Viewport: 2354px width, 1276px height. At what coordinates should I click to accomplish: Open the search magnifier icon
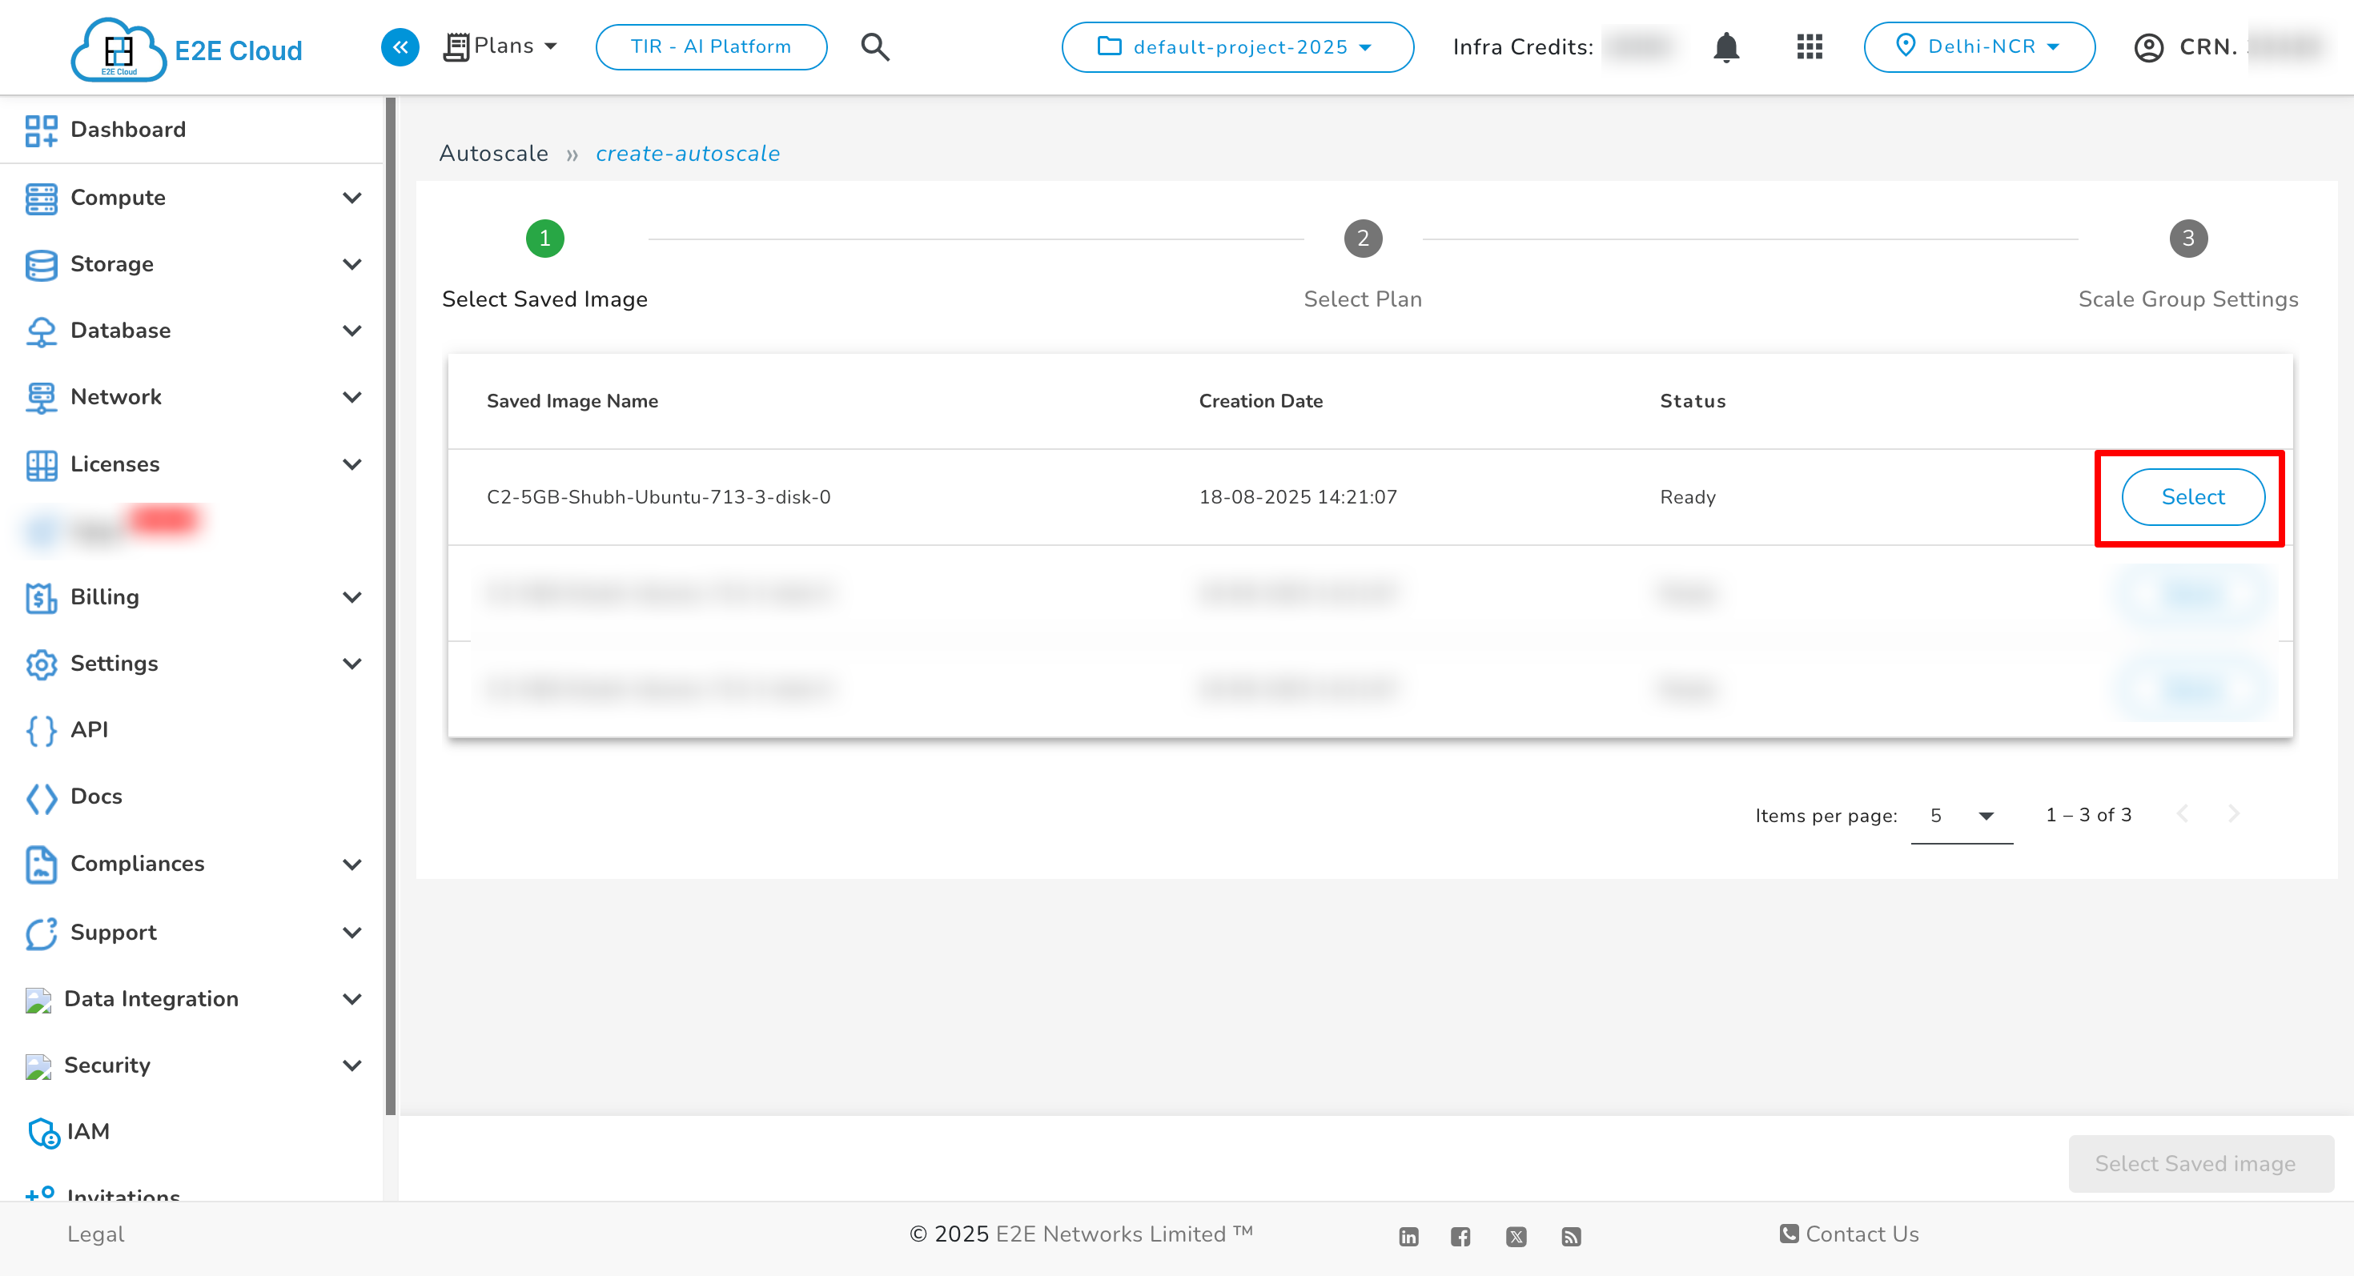pos(874,46)
